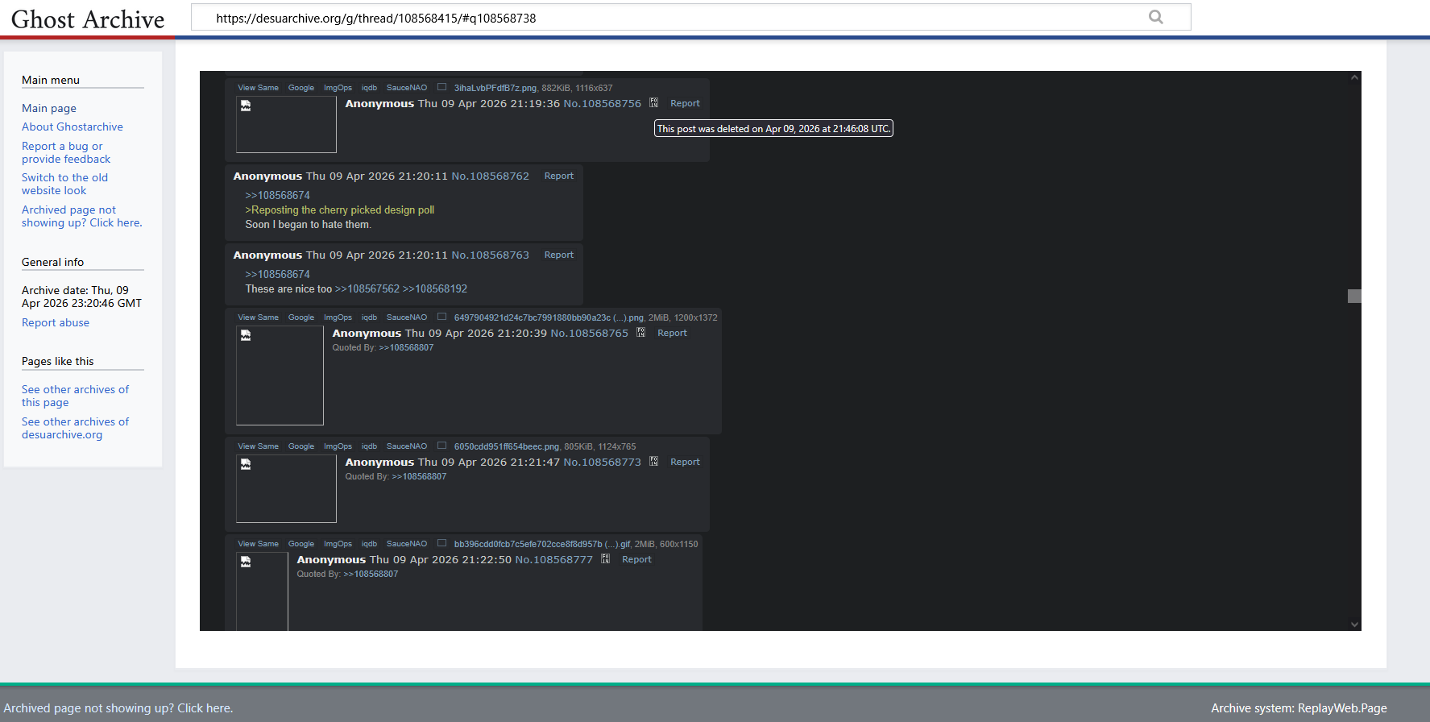Tick the checkbox before the bb396cdd0fcb… gif filename
This screenshot has width=1430, height=722.
tap(441, 543)
